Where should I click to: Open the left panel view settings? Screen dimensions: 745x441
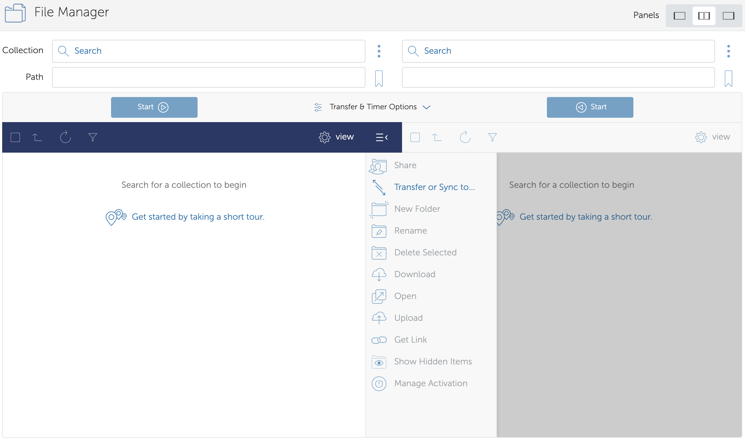coord(336,137)
